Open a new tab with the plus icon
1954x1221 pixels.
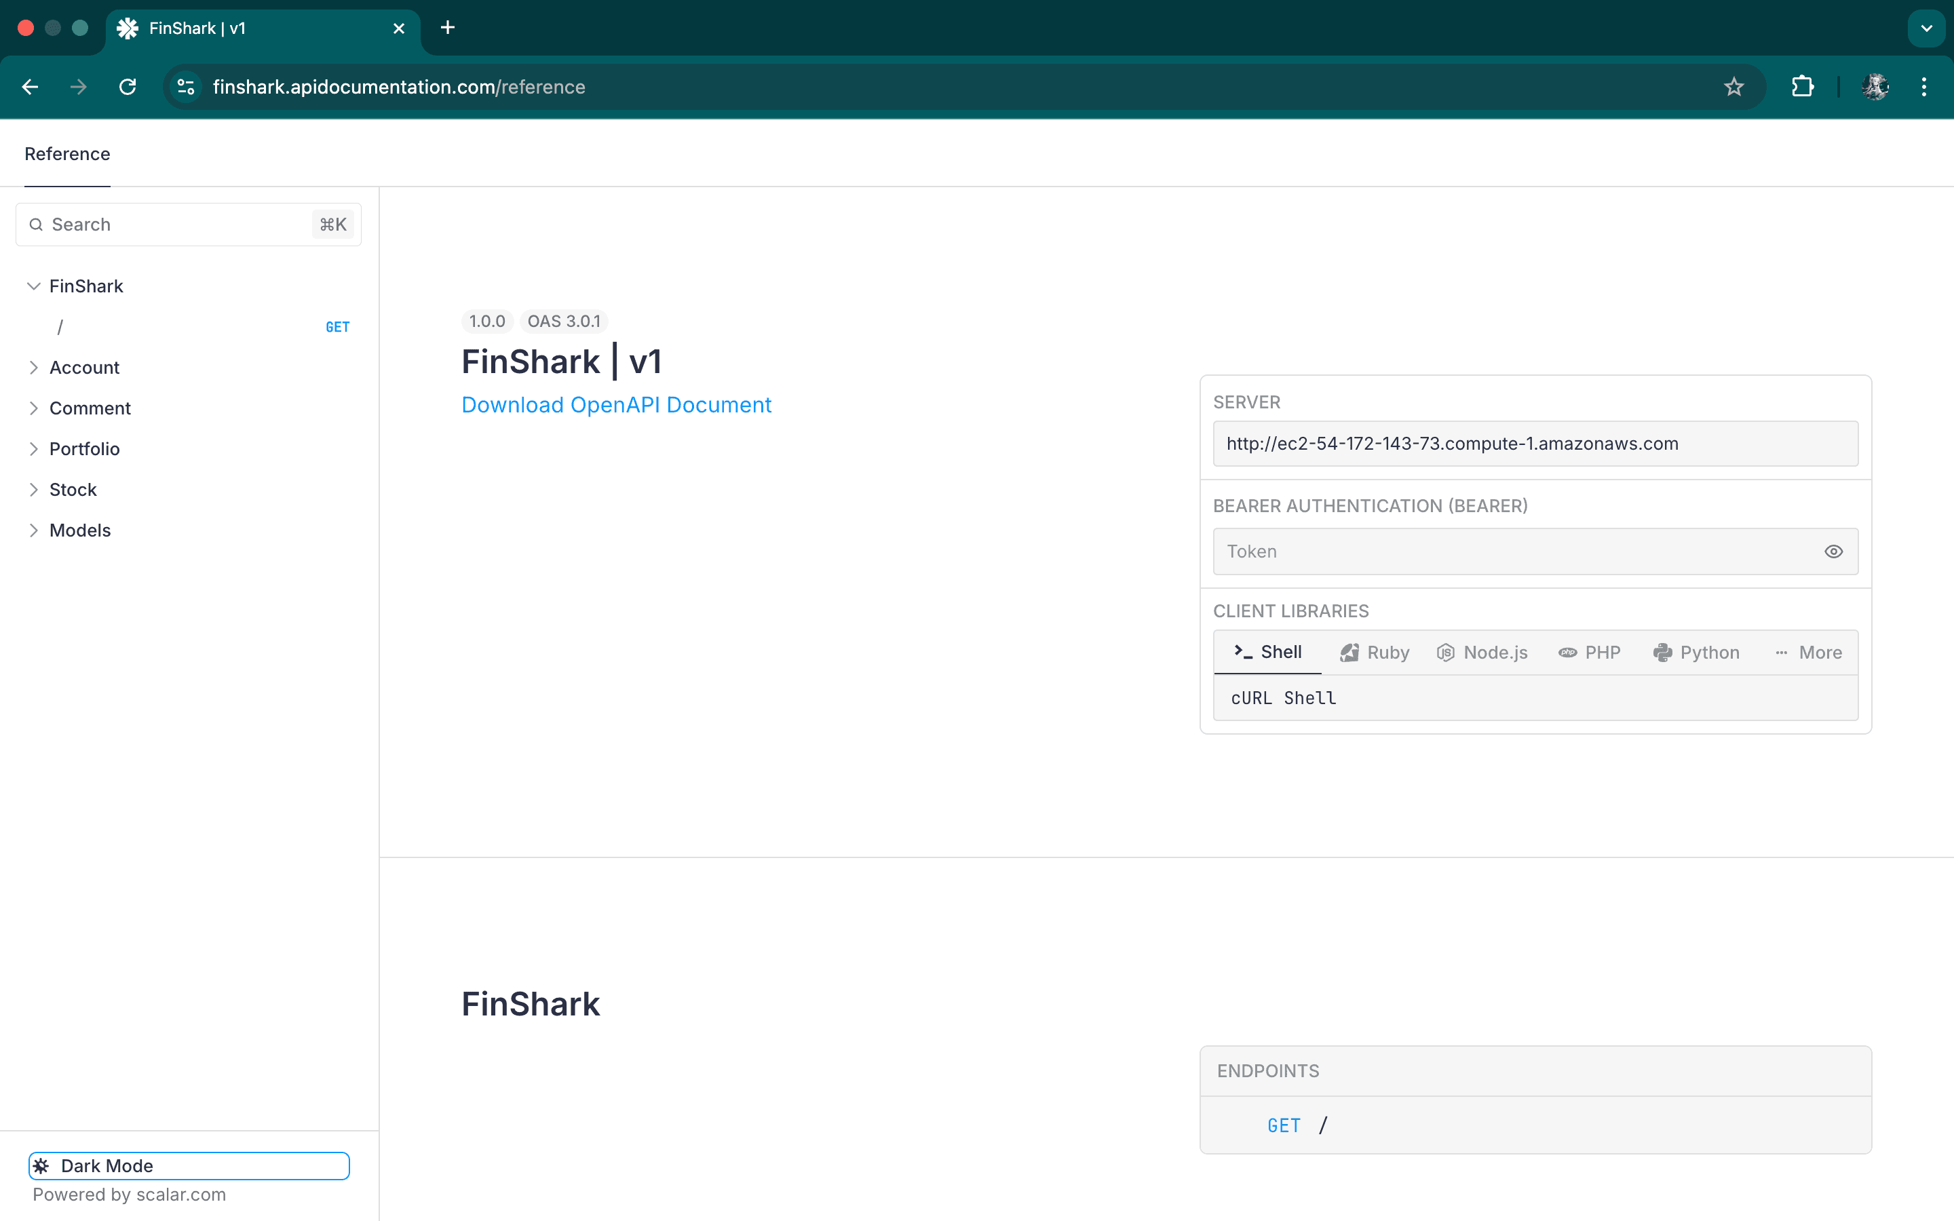[x=447, y=28]
